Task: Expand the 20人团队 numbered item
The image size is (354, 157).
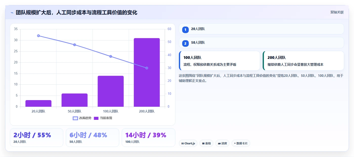Action: [261, 29]
